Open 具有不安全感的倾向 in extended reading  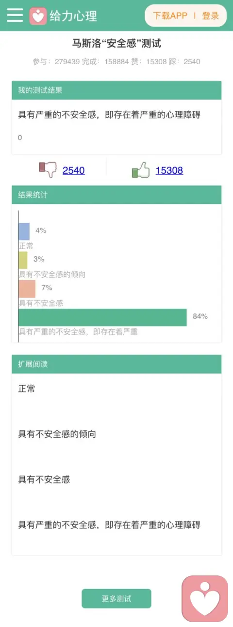[57, 434]
